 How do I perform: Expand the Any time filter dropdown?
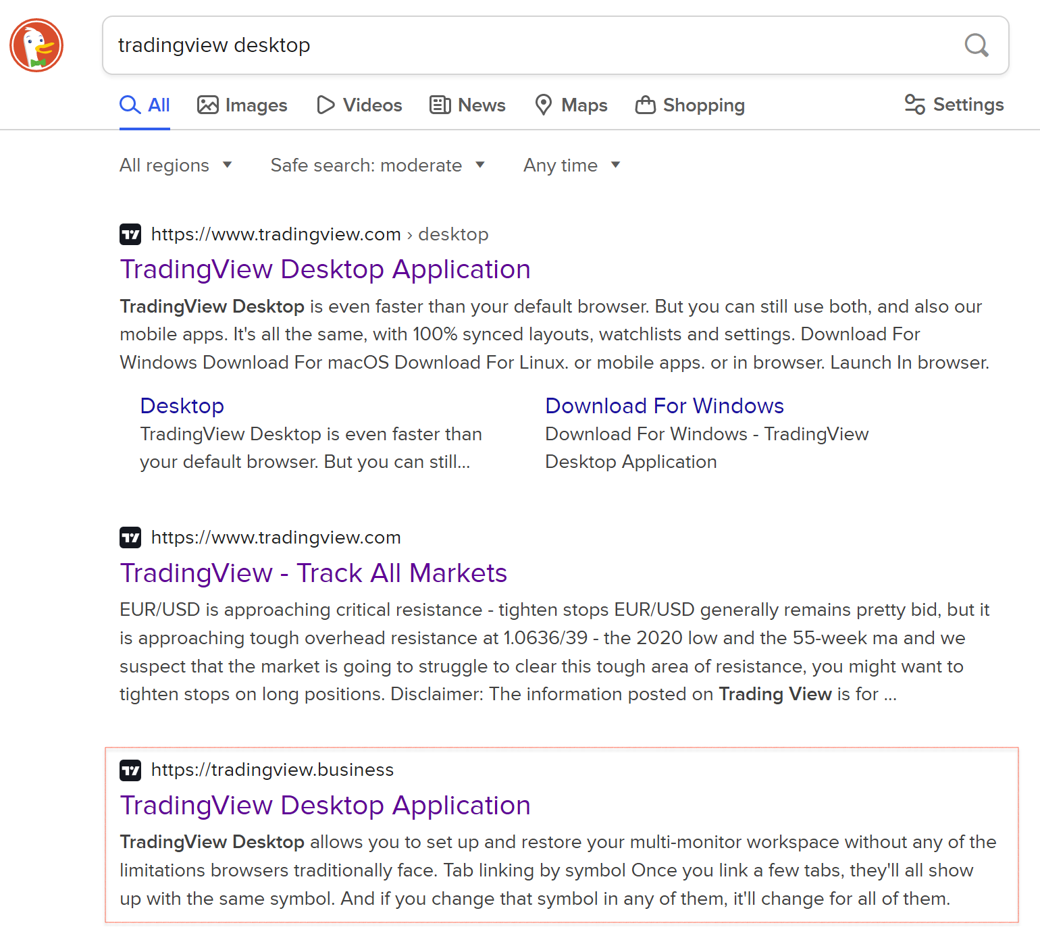coord(572,165)
